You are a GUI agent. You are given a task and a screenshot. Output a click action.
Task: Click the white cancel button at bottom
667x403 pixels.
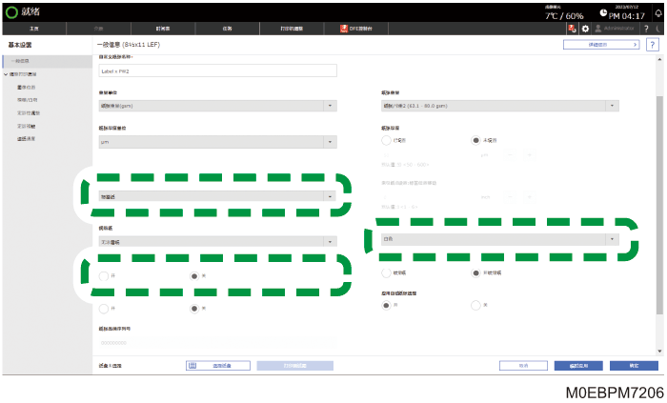pyautogui.click(x=523, y=366)
